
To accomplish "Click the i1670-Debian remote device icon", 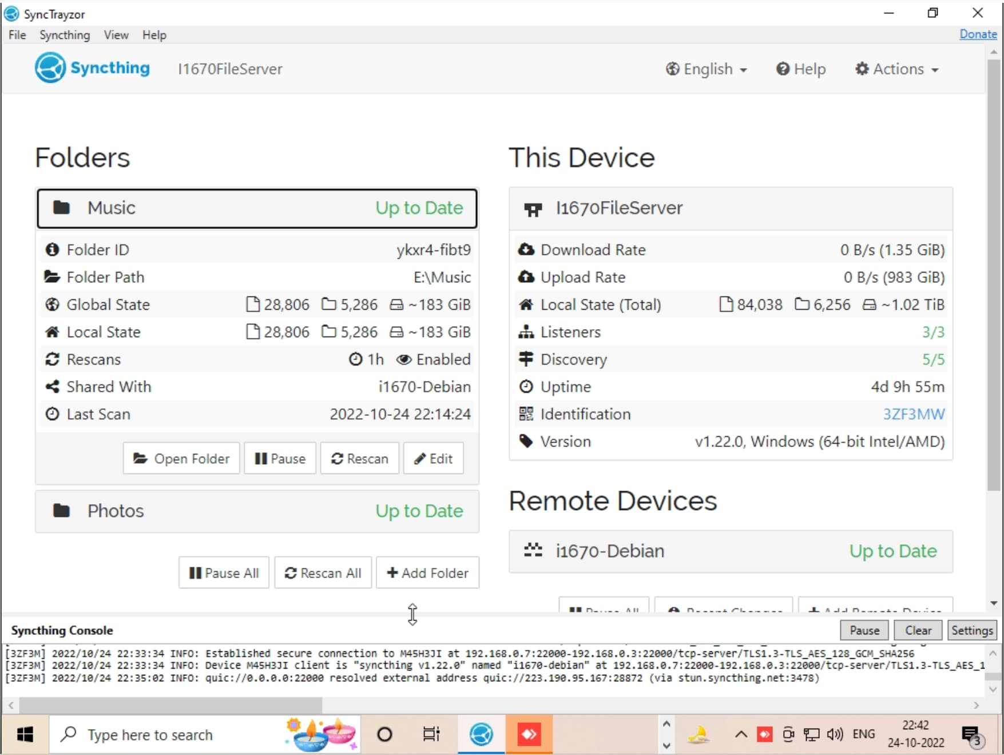I will [x=533, y=551].
